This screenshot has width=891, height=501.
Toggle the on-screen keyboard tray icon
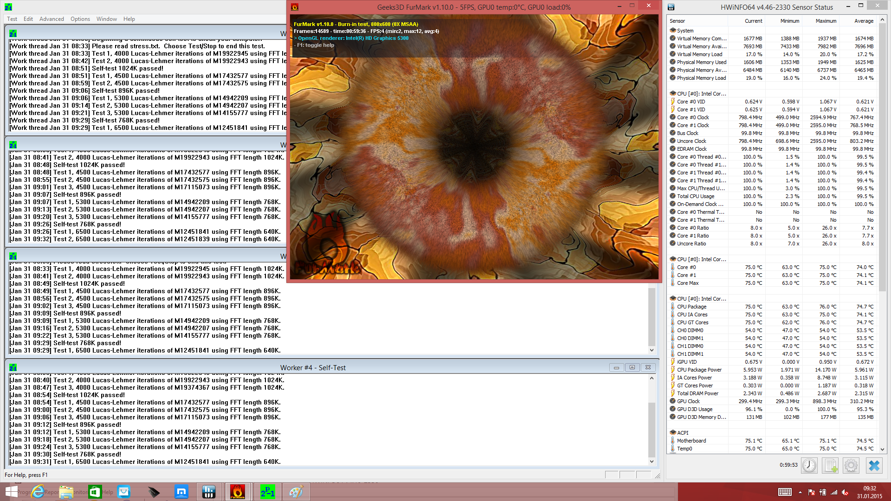785,492
